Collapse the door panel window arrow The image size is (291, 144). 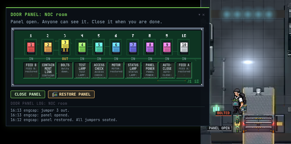199,15
